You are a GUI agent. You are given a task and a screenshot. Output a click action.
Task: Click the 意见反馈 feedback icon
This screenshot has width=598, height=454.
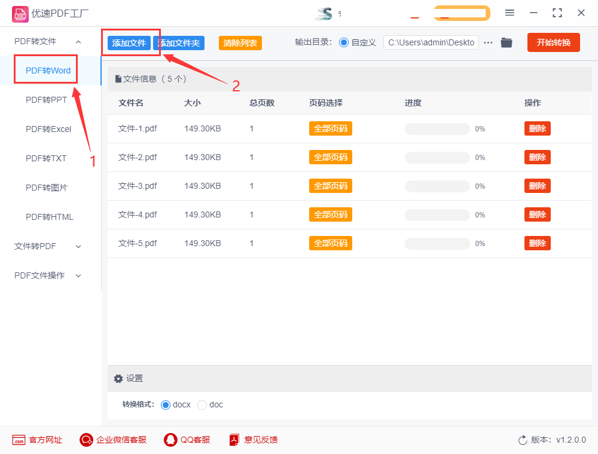pos(234,440)
